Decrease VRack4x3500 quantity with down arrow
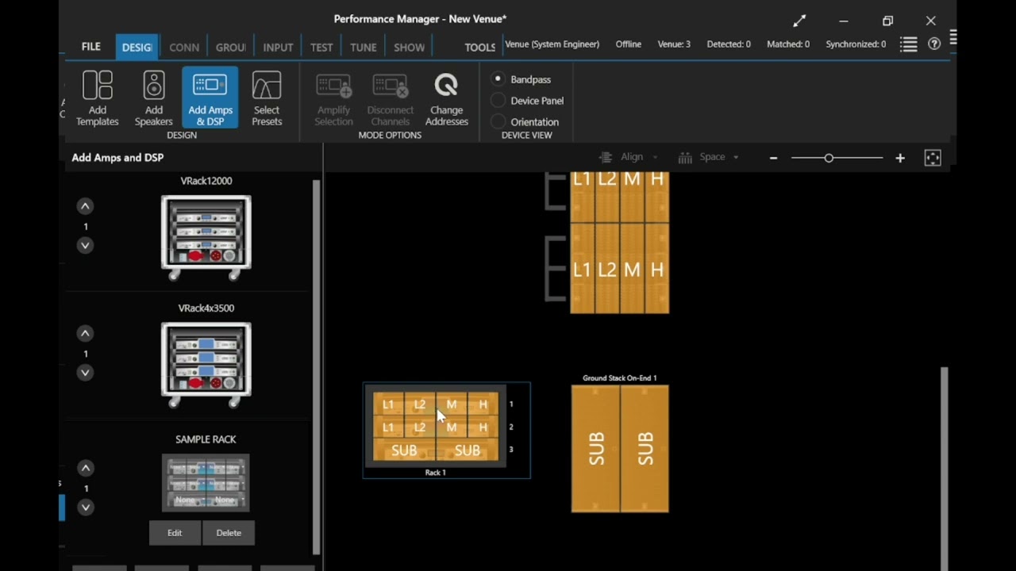1016x571 pixels. (x=85, y=373)
